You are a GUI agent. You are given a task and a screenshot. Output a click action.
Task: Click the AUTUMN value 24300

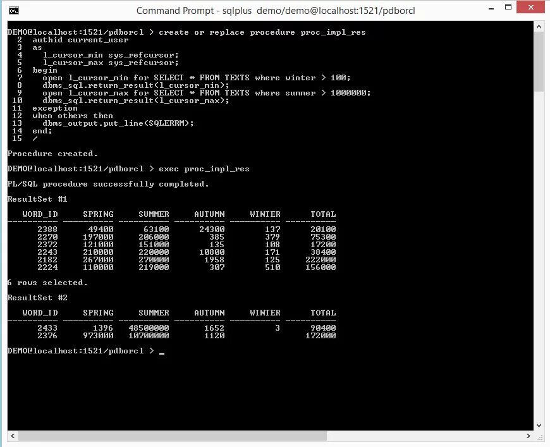(212, 229)
